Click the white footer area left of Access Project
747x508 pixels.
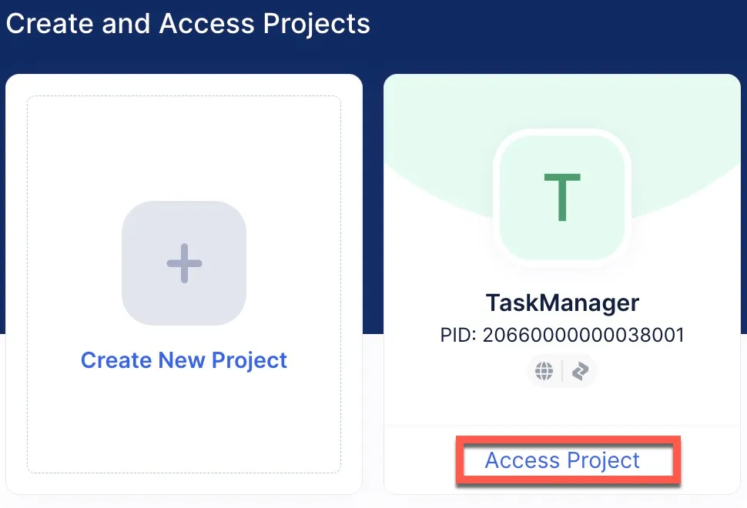tap(420, 460)
